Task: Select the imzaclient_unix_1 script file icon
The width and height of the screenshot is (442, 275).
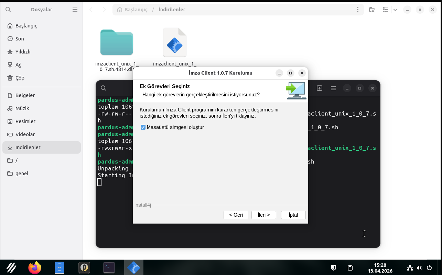Action: coord(175,43)
